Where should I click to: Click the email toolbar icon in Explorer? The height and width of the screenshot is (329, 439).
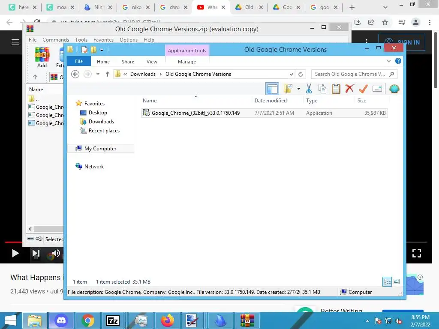click(x=377, y=89)
